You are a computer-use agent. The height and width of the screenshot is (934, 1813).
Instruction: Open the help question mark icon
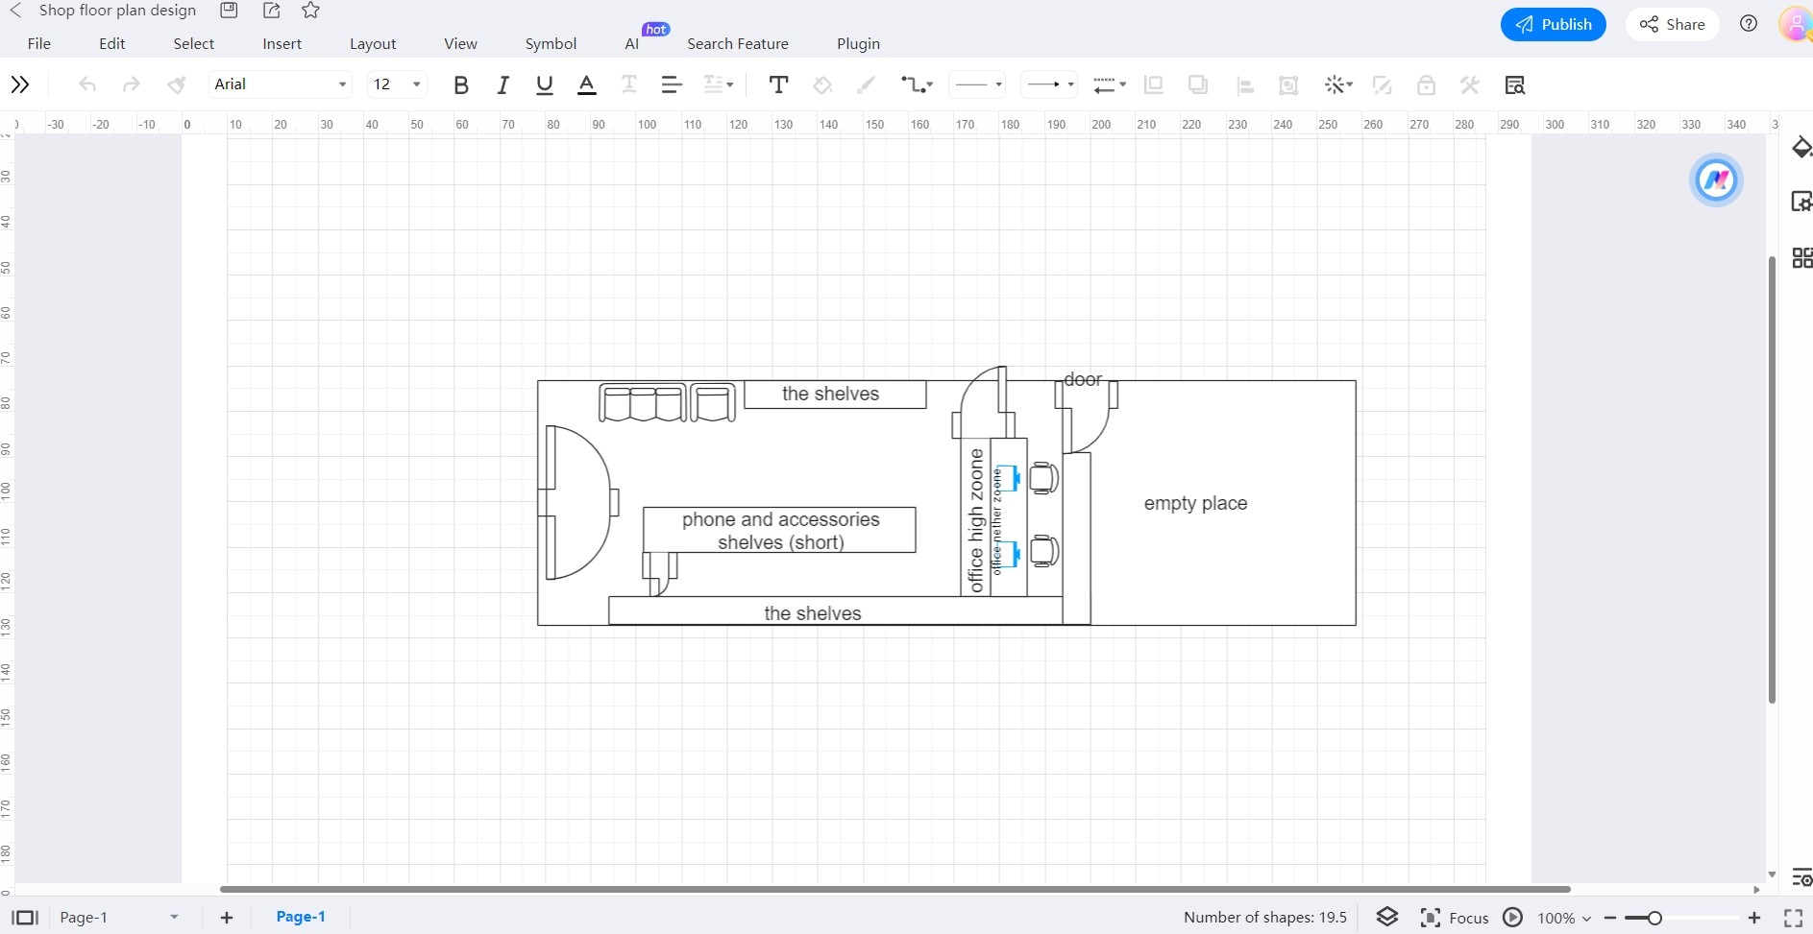(1749, 24)
